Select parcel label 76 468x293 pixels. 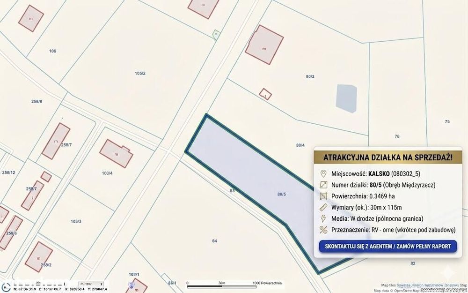click(397, 136)
